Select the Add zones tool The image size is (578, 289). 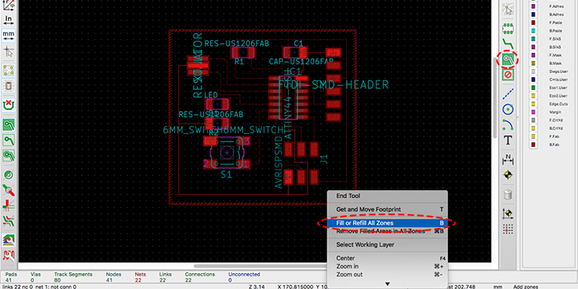tap(508, 59)
